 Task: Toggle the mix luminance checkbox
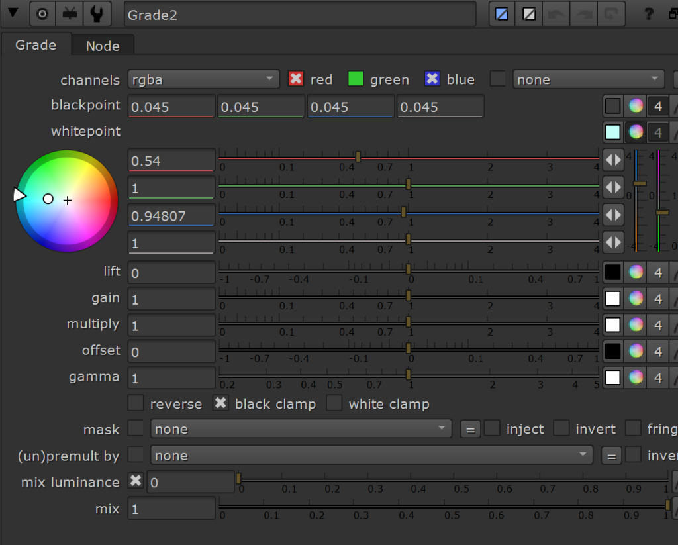pyautogui.click(x=136, y=481)
